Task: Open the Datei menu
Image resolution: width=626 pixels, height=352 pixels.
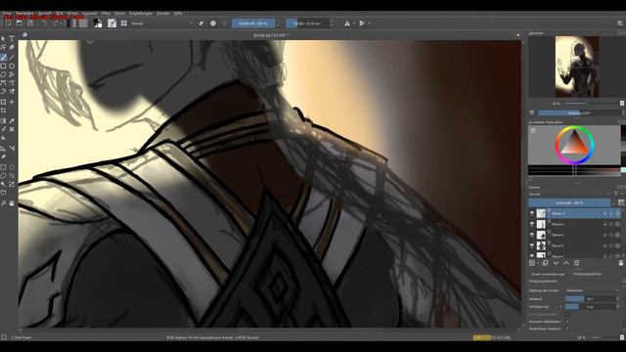Action: point(7,14)
